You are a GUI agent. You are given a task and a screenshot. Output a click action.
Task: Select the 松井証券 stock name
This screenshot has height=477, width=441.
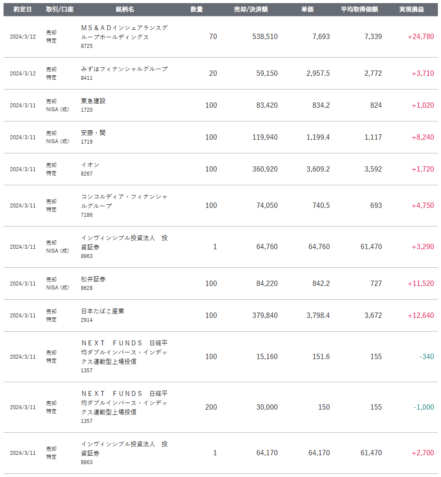coord(94,279)
